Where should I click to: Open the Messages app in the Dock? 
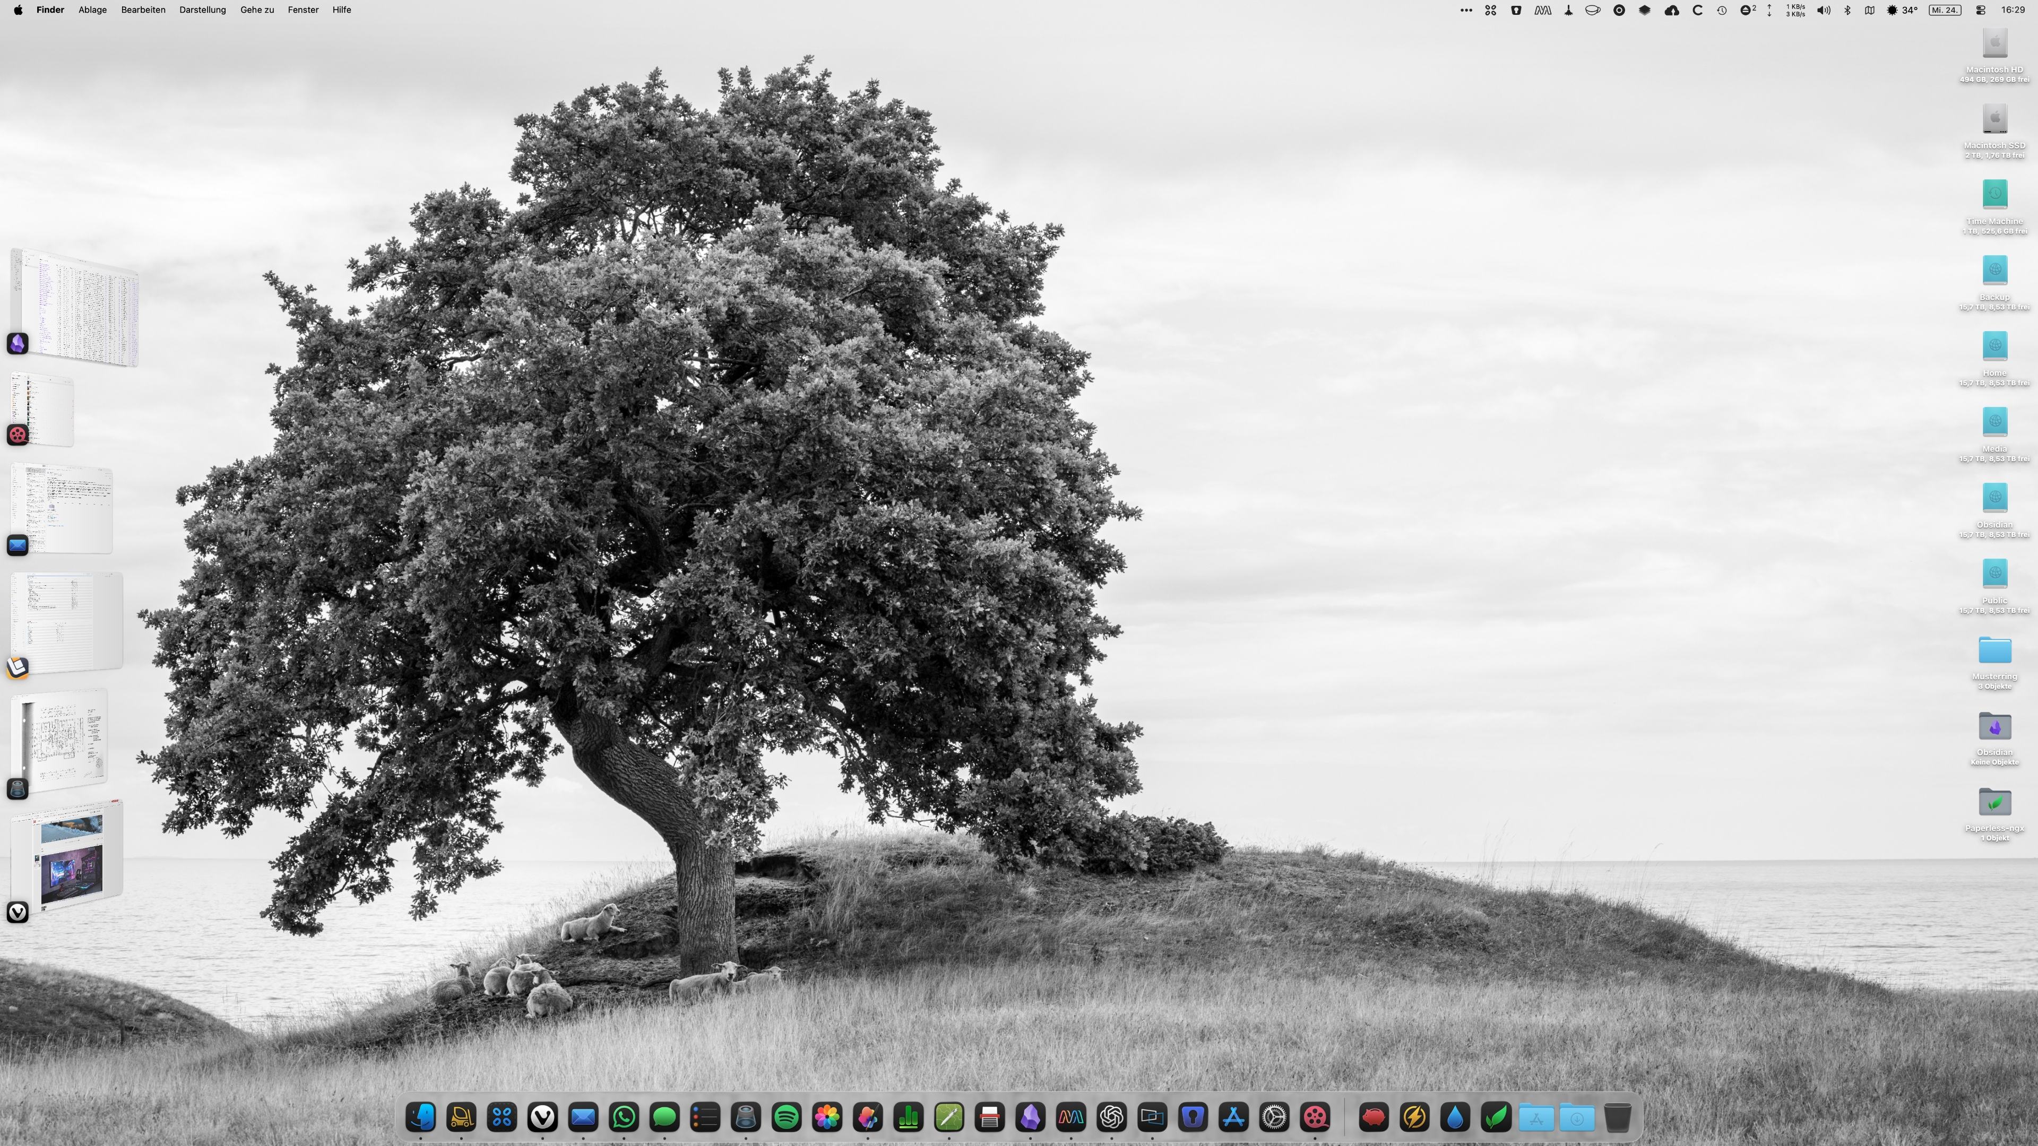(664, 1117)
